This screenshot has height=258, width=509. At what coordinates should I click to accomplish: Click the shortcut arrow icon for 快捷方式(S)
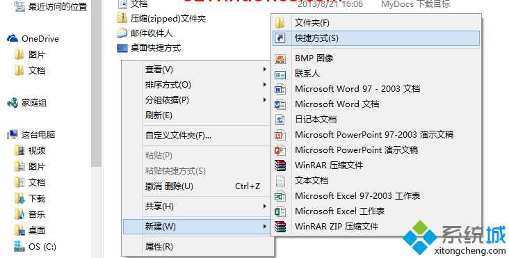point(280,38)
